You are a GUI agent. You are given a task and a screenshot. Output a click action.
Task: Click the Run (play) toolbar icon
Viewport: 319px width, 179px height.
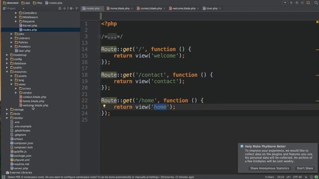point(291,3)
